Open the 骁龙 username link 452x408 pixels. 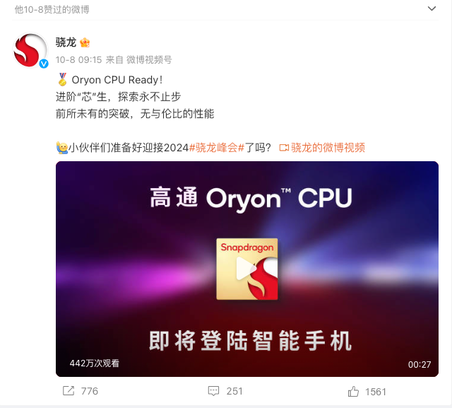coord(66,42)
